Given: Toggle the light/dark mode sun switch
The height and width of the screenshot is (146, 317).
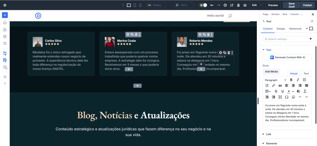Looking at the screenshot, I should click(203, 5).
